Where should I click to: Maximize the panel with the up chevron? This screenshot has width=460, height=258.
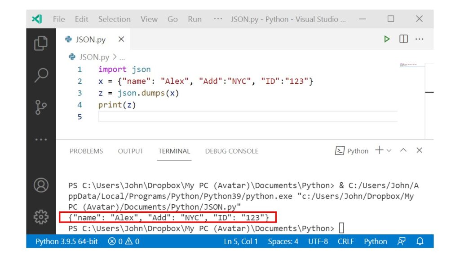point(403,150)
